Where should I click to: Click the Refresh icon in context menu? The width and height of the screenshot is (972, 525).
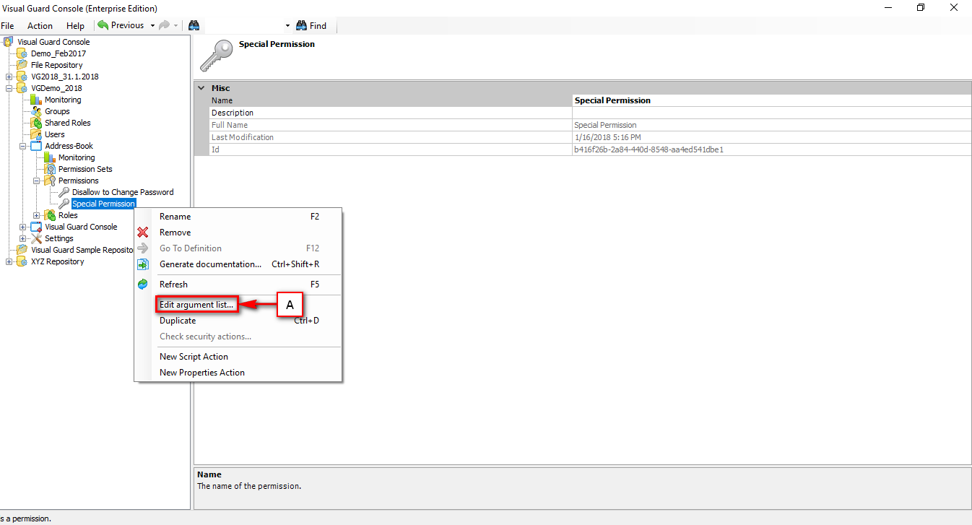point(143,285)
